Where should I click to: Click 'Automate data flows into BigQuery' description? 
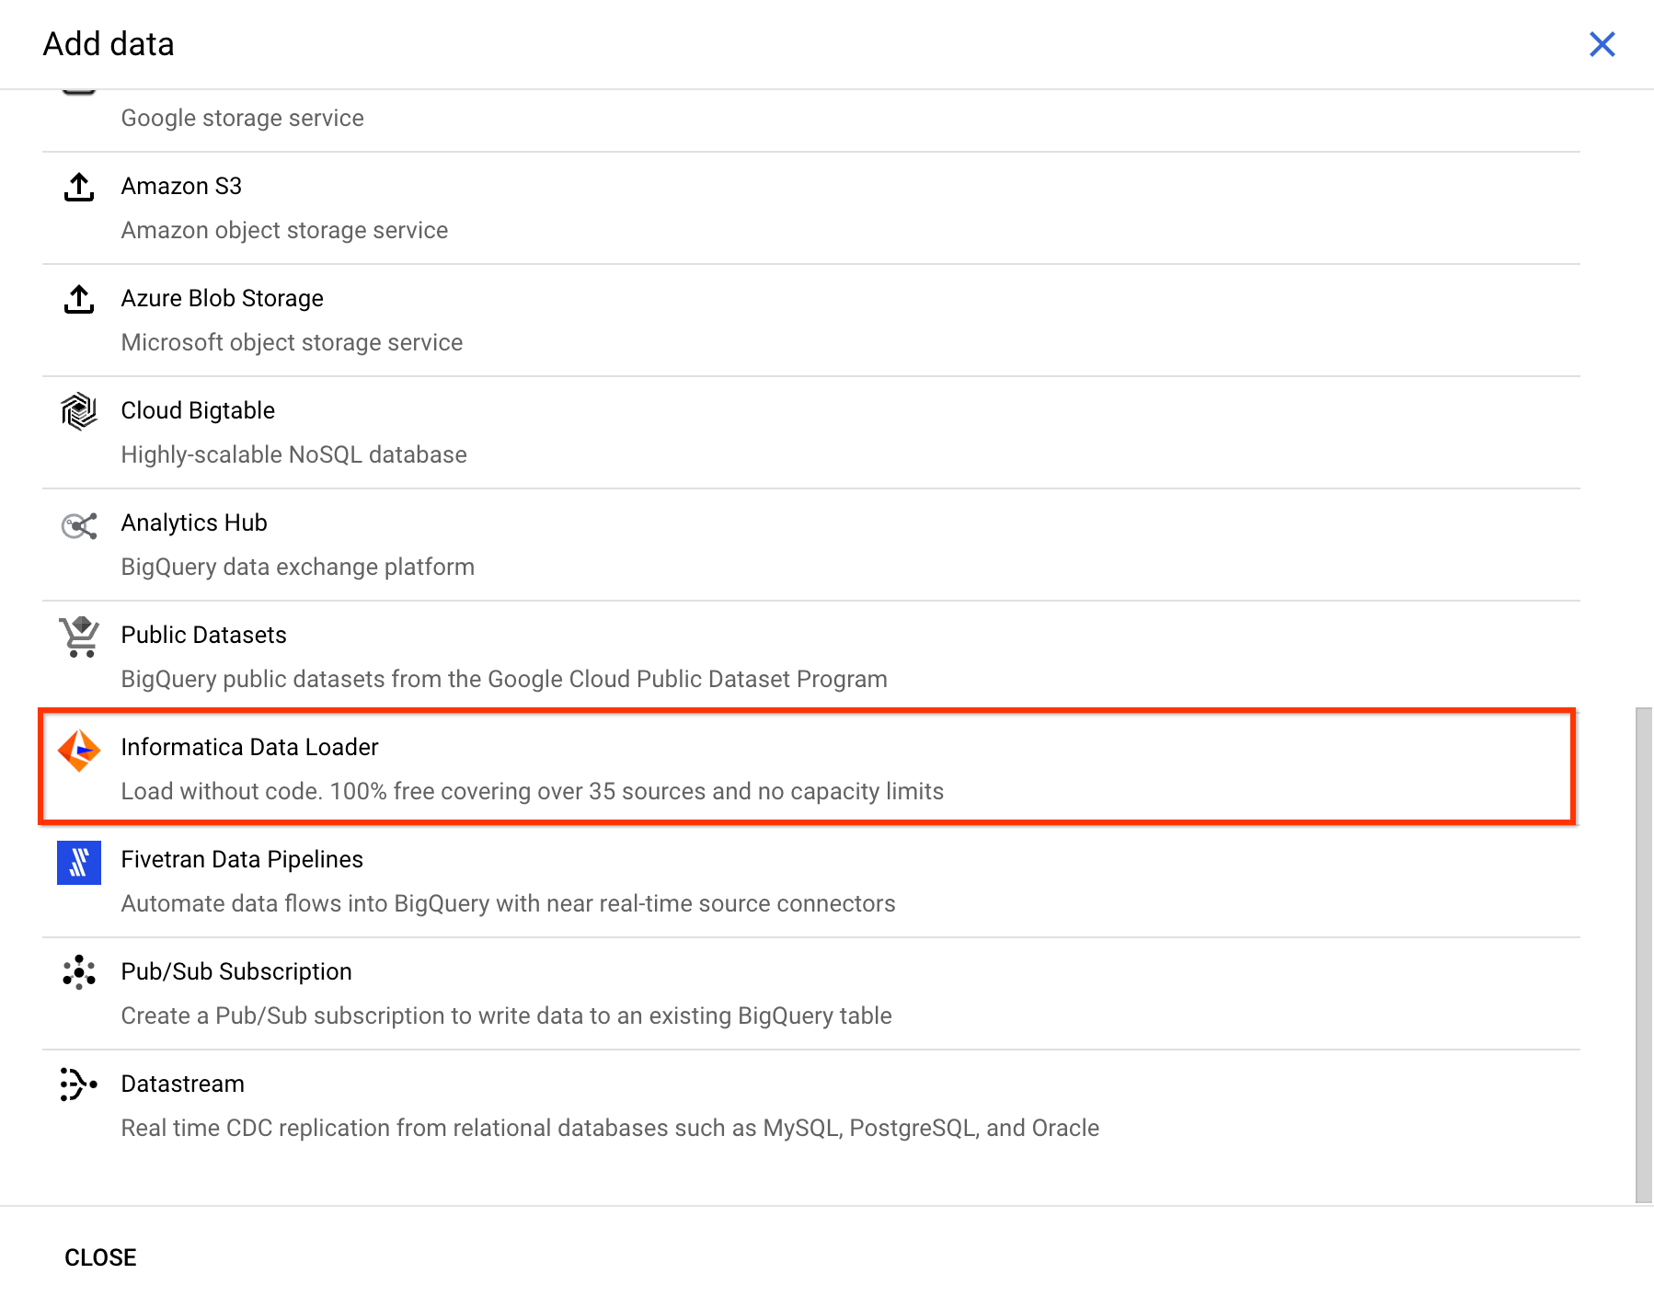pos(508,904)
